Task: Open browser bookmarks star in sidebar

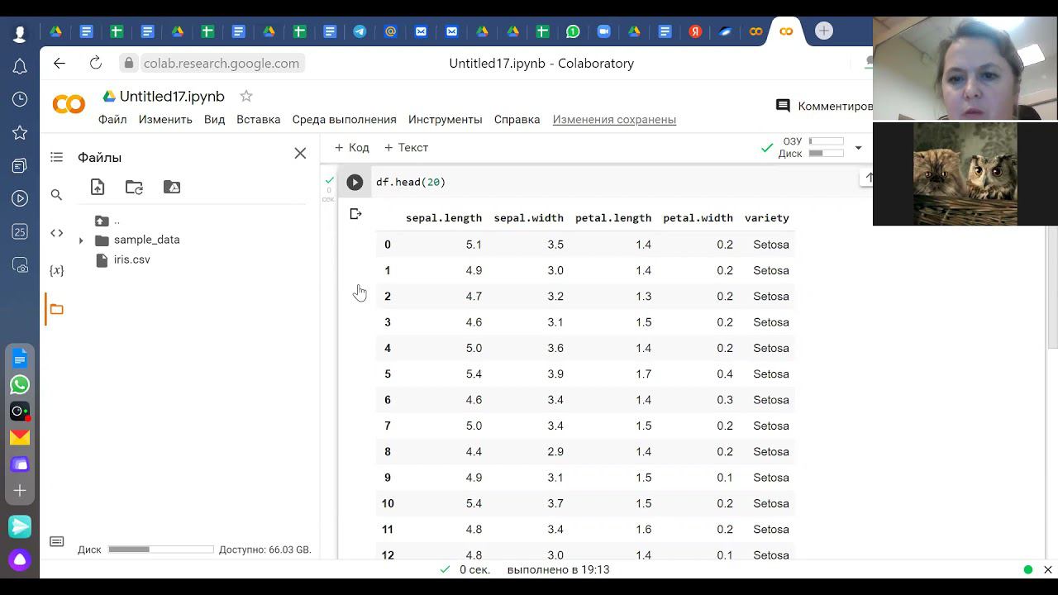Action: tap(20, 132)
